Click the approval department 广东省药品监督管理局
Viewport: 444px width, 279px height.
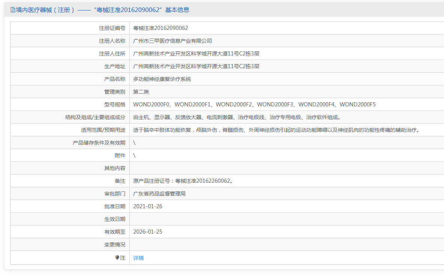(x=159, y=194)
